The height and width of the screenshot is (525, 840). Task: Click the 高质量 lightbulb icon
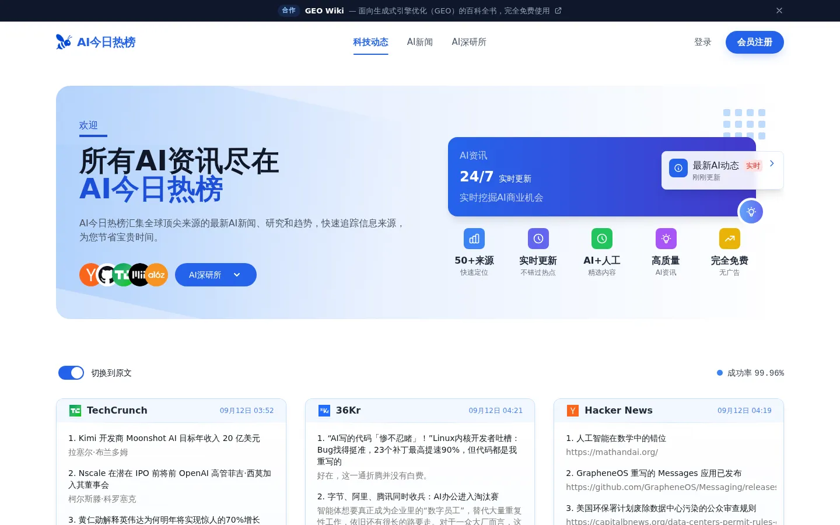coord(666,239)
